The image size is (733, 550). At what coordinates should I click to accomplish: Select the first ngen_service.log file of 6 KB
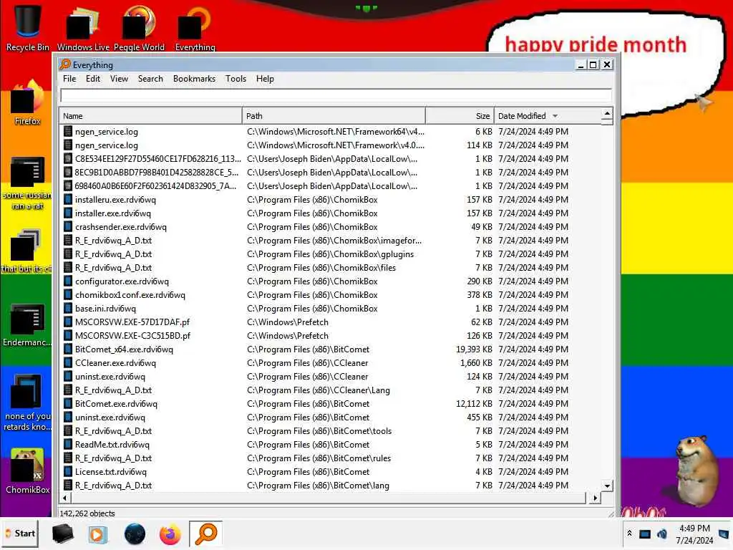pyautogui.click(x=107, y=132)
